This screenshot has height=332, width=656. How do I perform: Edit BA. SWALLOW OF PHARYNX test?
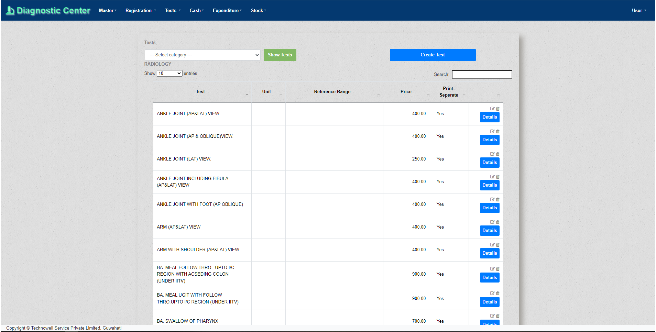(x=492, y=316)
